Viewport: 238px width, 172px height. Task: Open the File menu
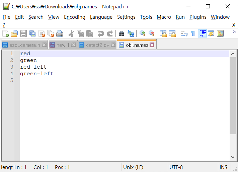(x=6, y=17)
